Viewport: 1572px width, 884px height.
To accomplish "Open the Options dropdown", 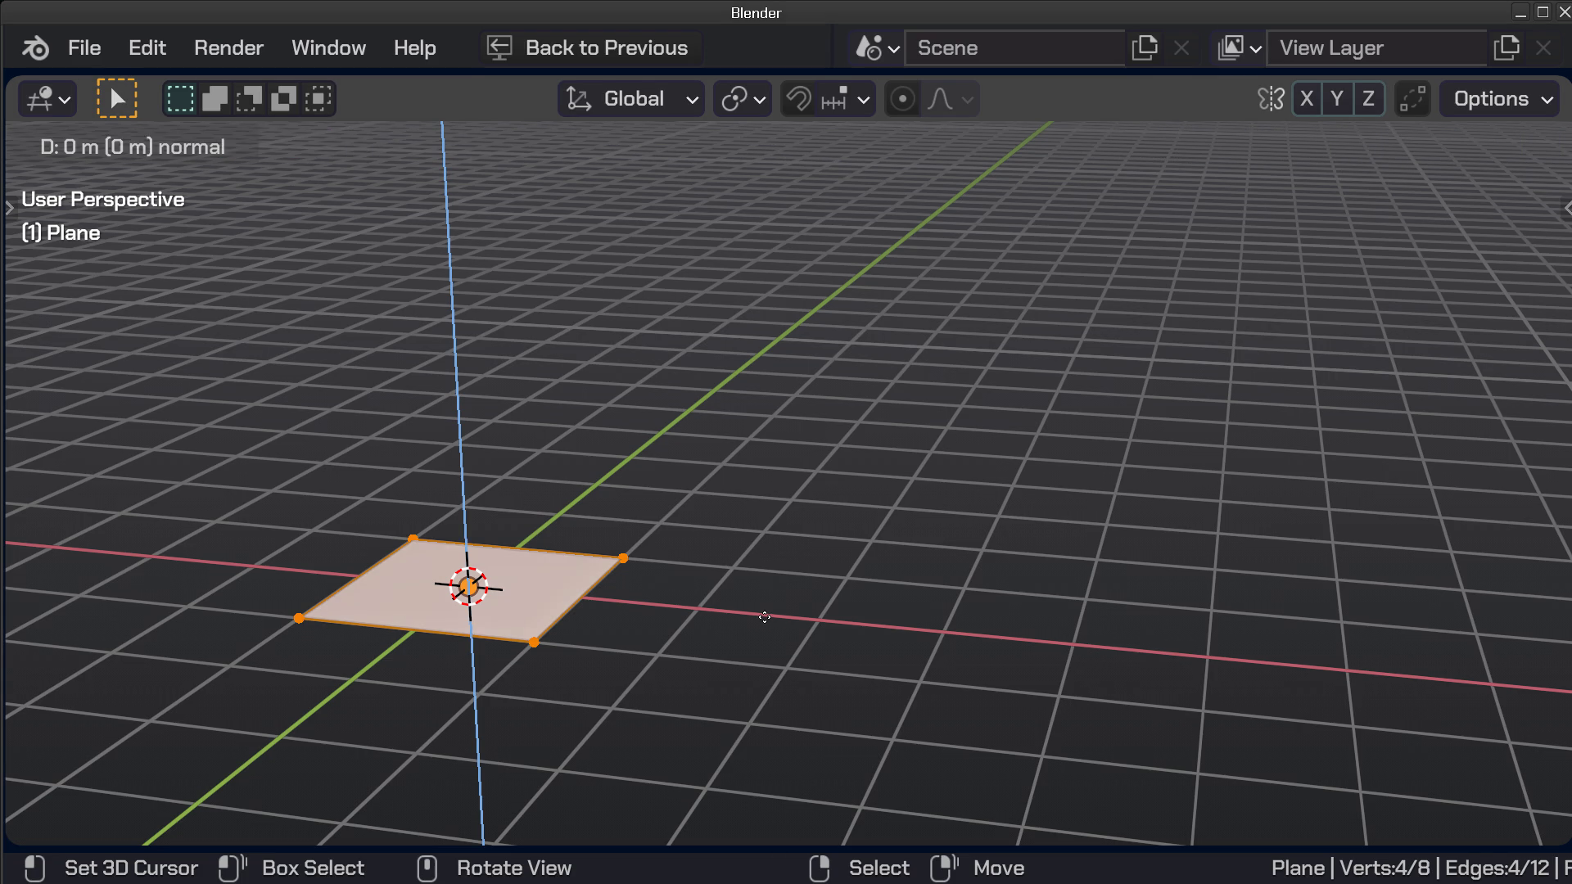I will [1500, 99].
